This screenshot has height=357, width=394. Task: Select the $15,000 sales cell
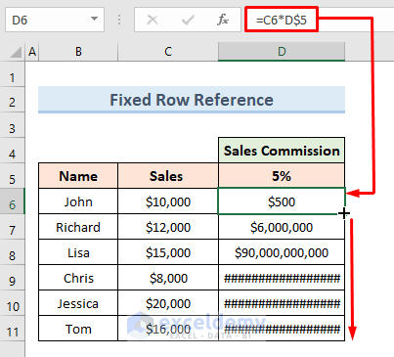[168, 252]
